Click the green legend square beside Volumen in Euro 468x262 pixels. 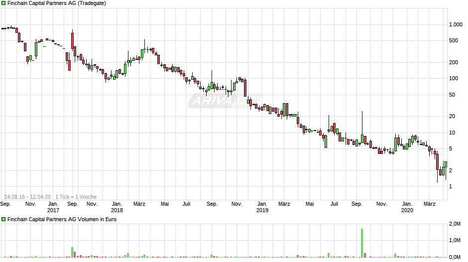3,219
